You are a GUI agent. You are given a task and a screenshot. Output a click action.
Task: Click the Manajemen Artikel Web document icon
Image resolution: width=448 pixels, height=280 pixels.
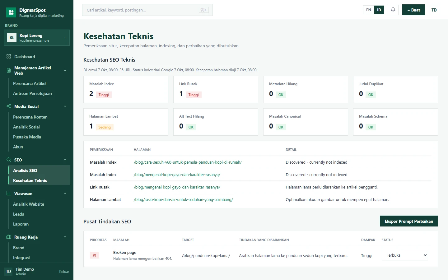tap(9, 70)
